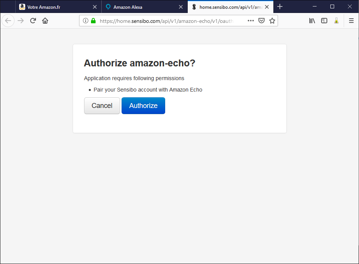Click the Authorize button
The width and height of the screenshot is (359, 264).
coord(143,106)
